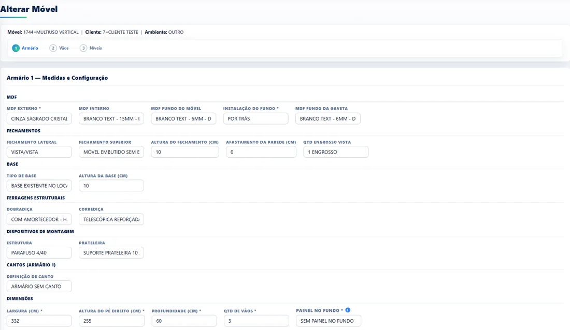
Task: Select the Prateleira dropdown
Action: click(x=111, y=253)
